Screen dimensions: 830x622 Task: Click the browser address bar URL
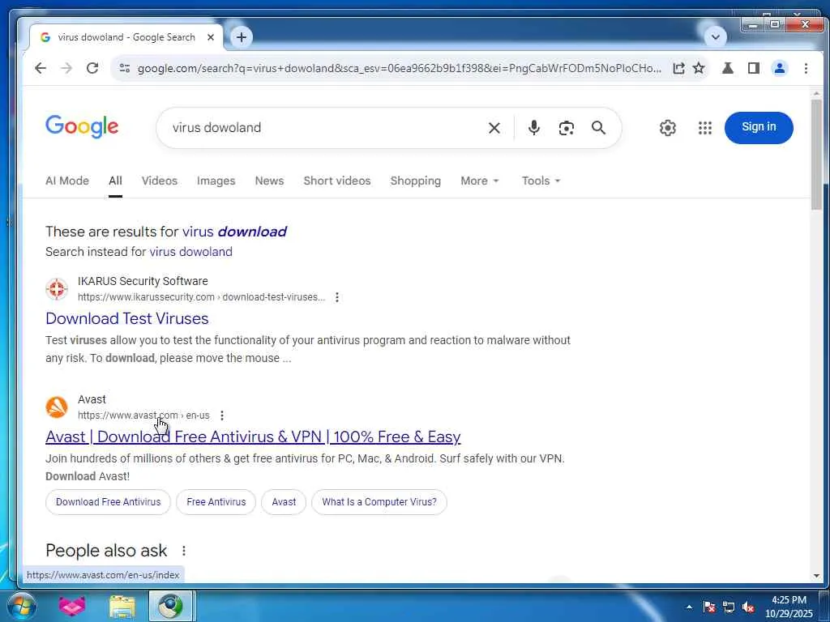(x=399, y=68)
